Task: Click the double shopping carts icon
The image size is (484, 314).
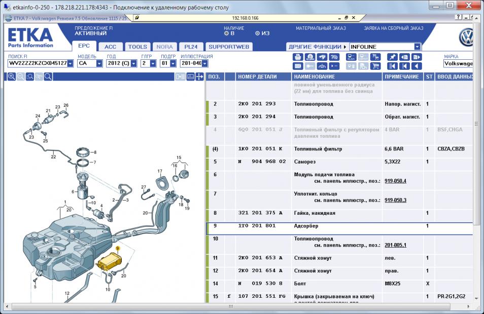Action: tap(375, 57)
